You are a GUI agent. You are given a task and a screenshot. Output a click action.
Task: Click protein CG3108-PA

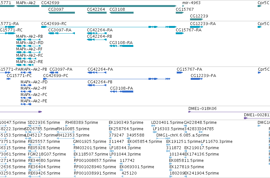click(122, 92)
